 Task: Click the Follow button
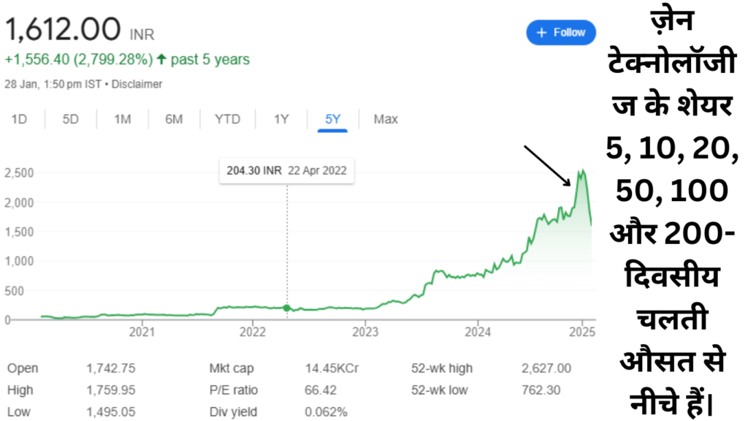tap(561, 33)
